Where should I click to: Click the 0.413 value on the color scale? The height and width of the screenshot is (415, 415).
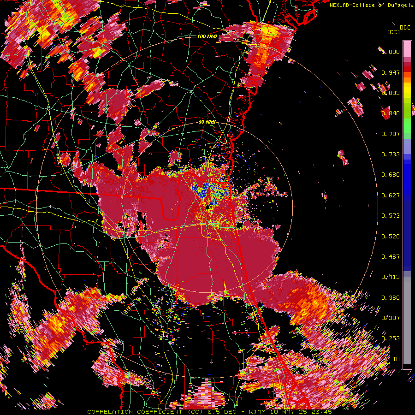[x=391, y=277]
